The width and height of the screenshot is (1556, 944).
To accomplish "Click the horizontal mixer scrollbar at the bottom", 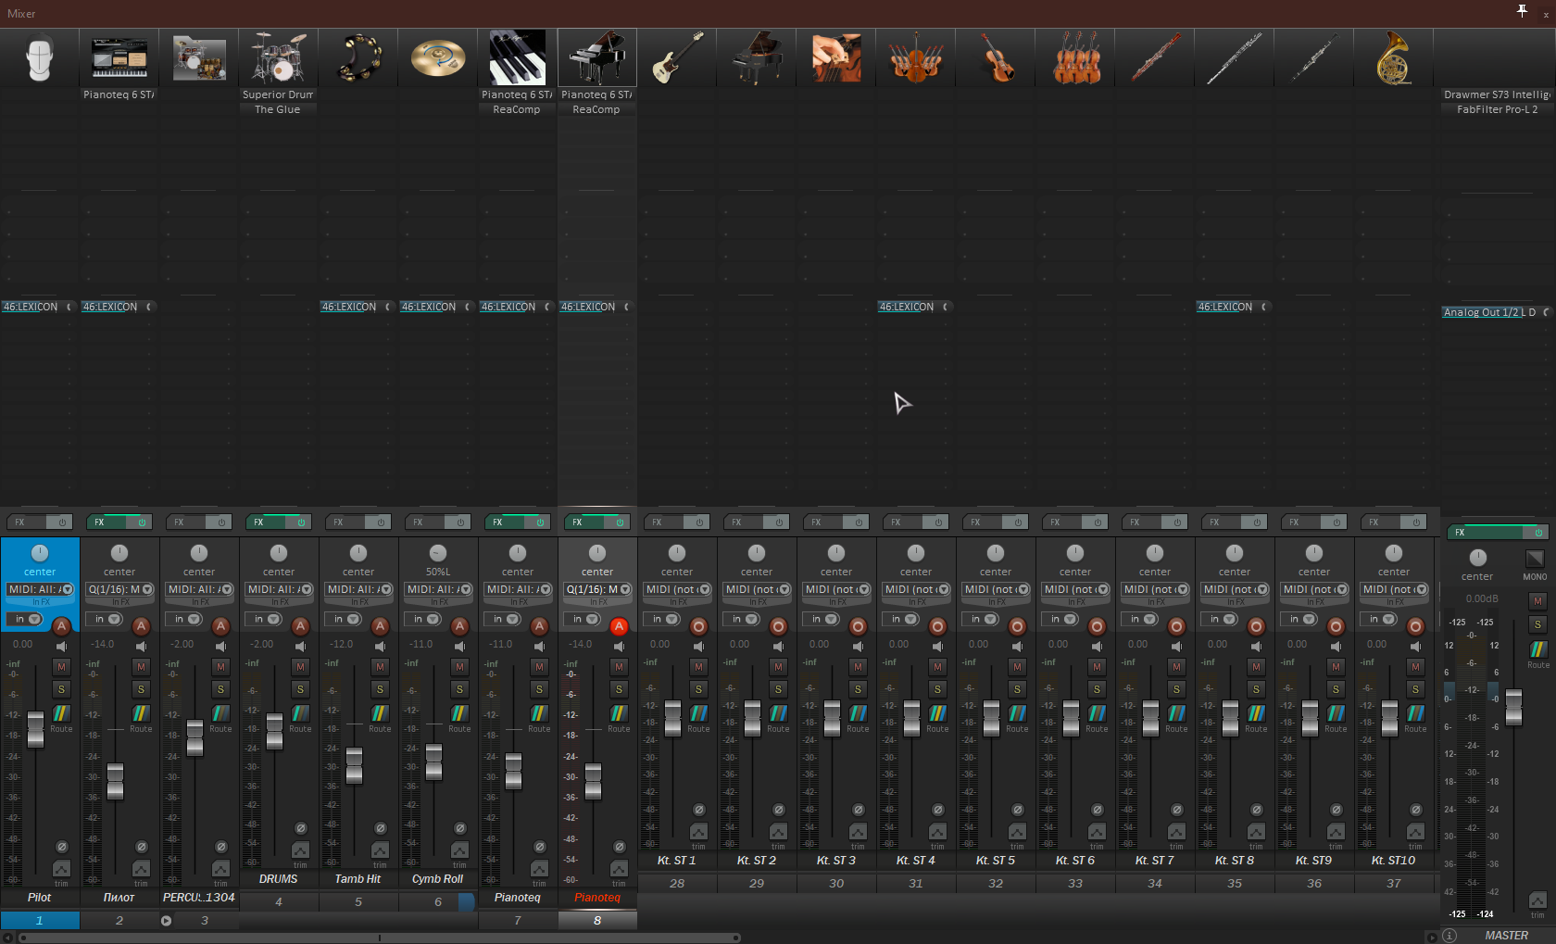I will 380,938.
